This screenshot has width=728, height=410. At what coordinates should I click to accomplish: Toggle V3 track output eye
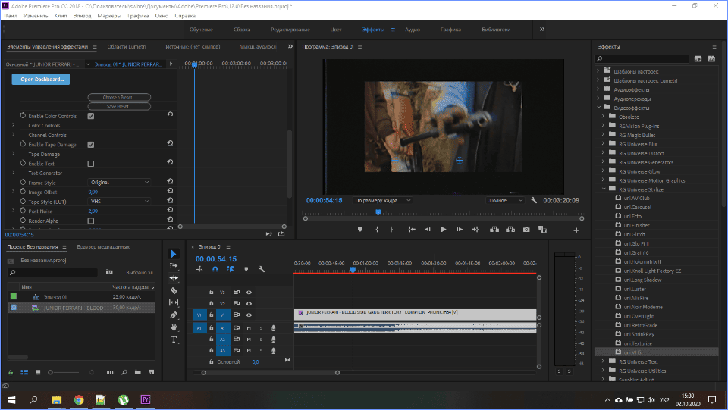[x=249, y=293]
